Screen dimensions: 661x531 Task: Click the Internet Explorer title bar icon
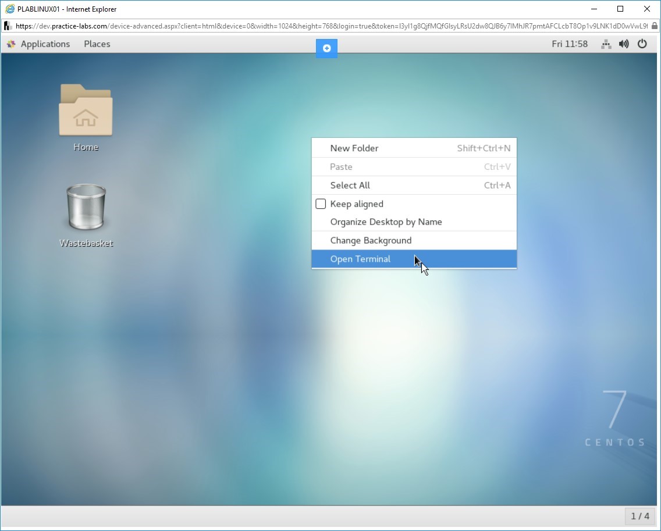click(10, 9)
